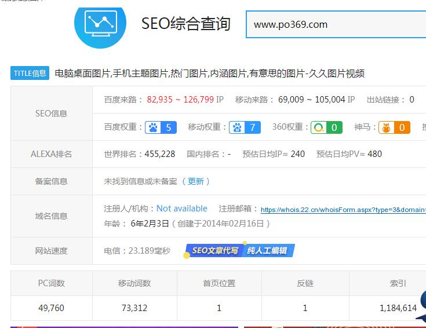Click the 移动词数 value 73,312

pos(134,308)
